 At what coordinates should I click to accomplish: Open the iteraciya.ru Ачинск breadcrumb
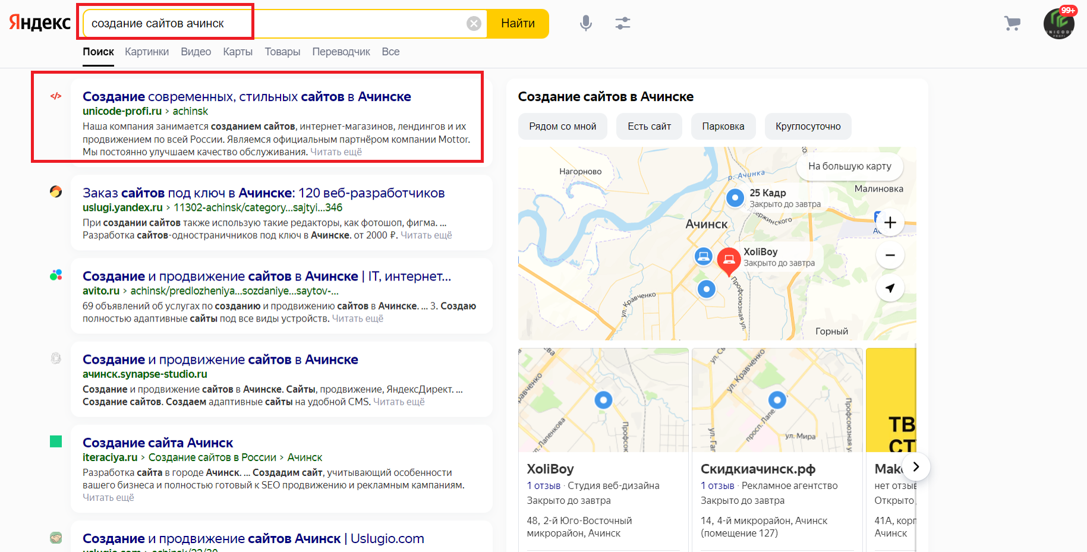pyautogui.click(x=305, y=458)
